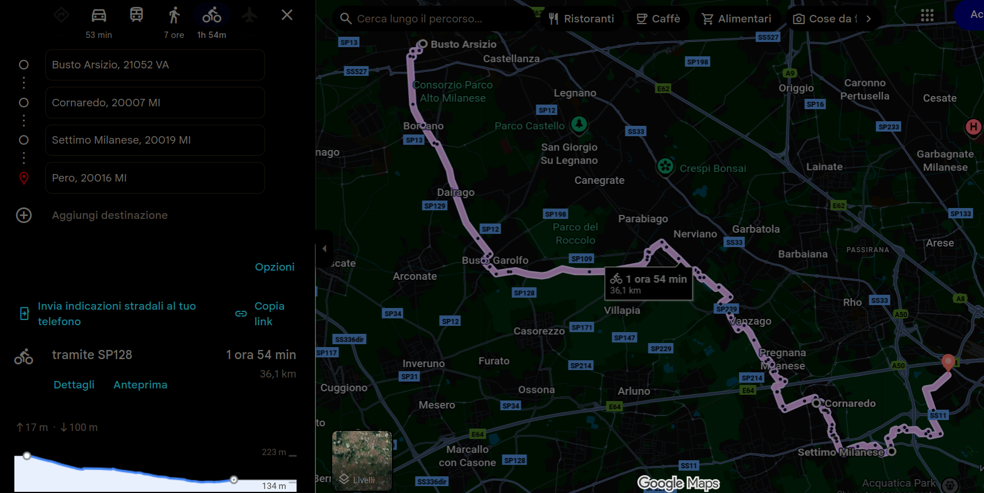Filter by Caffè along the route
The height and width of the screenshot is (493, 984).
click(658, 19)
